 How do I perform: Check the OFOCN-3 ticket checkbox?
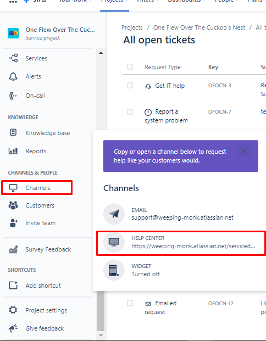click(130, 86)
